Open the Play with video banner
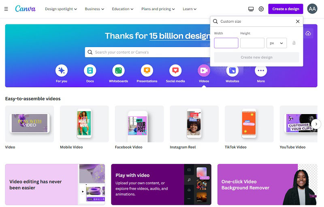This screenshot has height=207, width=324. pos(161,184)
